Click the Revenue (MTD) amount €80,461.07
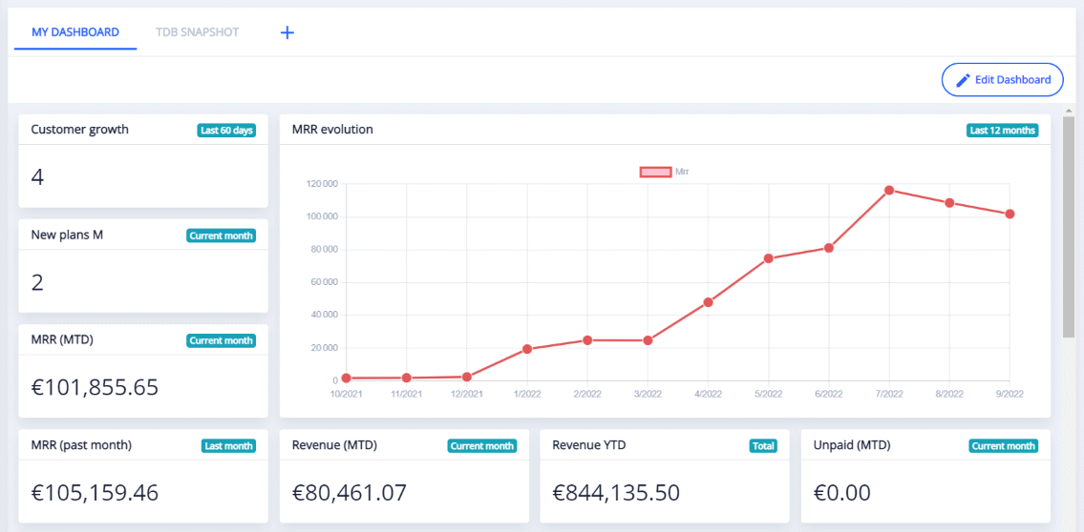1084x532 pixels. (350, 493)
